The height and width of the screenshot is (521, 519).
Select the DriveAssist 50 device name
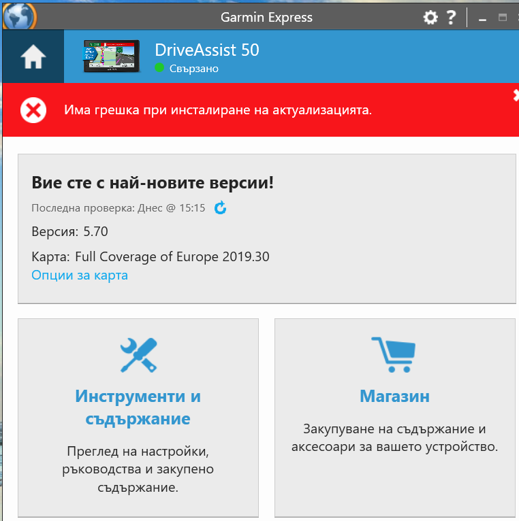[207, 50]
